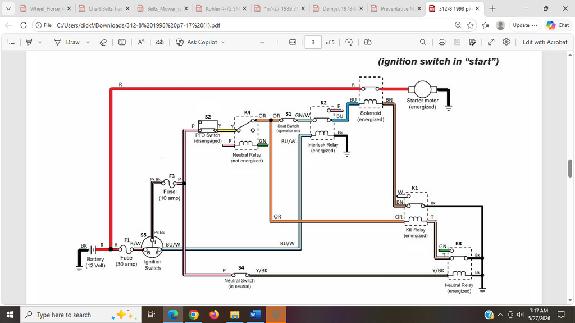This screenshot has width=575, height=323.
Task: Click the Translate icon
Action: pyautogui.click(x=160, y=42)
